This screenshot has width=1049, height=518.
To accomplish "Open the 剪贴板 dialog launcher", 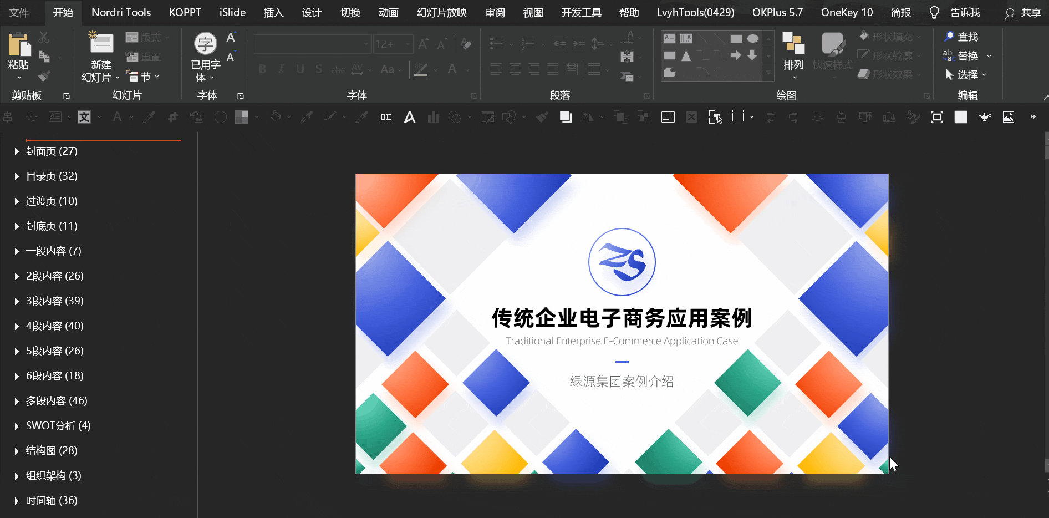I will (67, 96).
